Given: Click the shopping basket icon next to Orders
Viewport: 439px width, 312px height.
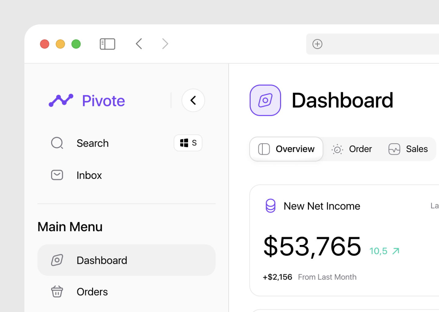Looking at the screenshot, I should 57,291.
